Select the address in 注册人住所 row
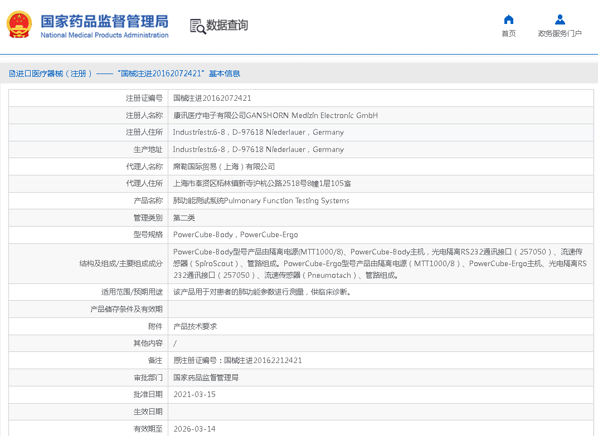Image resolution: width=598 pixels, height=436 pixels. (258, 133)
